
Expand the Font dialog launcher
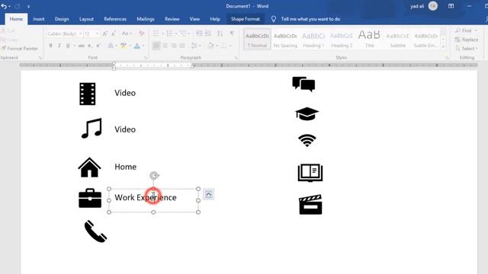[146, 58]
